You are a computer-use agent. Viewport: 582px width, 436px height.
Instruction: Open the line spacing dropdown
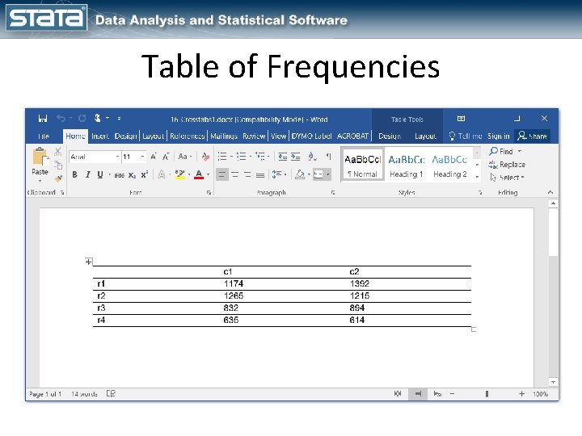[x=279, y=174]
